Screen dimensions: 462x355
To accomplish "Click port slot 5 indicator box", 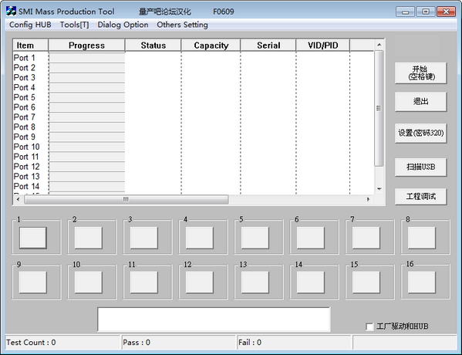I will (255, 238).
